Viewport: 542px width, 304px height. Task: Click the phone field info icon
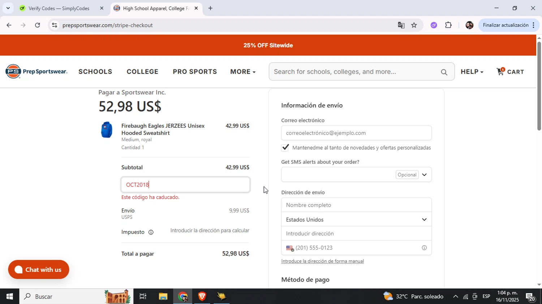click(x=424, y=248)
